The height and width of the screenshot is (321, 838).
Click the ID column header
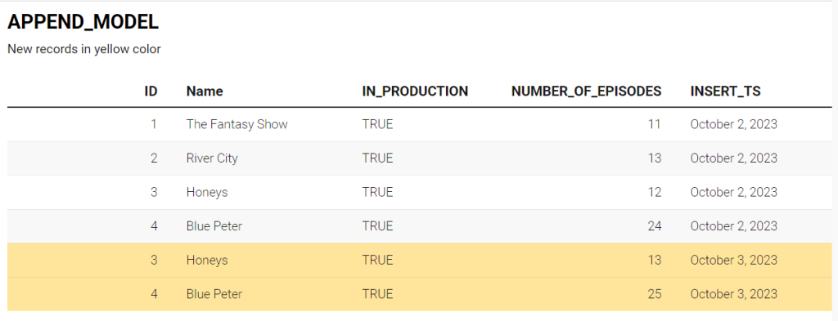pos(151,91)
